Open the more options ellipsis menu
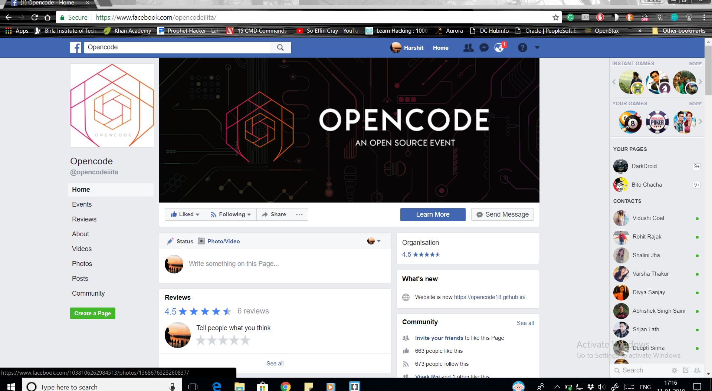Viewport: 712px width, 391px height. (x=299, y=214)
